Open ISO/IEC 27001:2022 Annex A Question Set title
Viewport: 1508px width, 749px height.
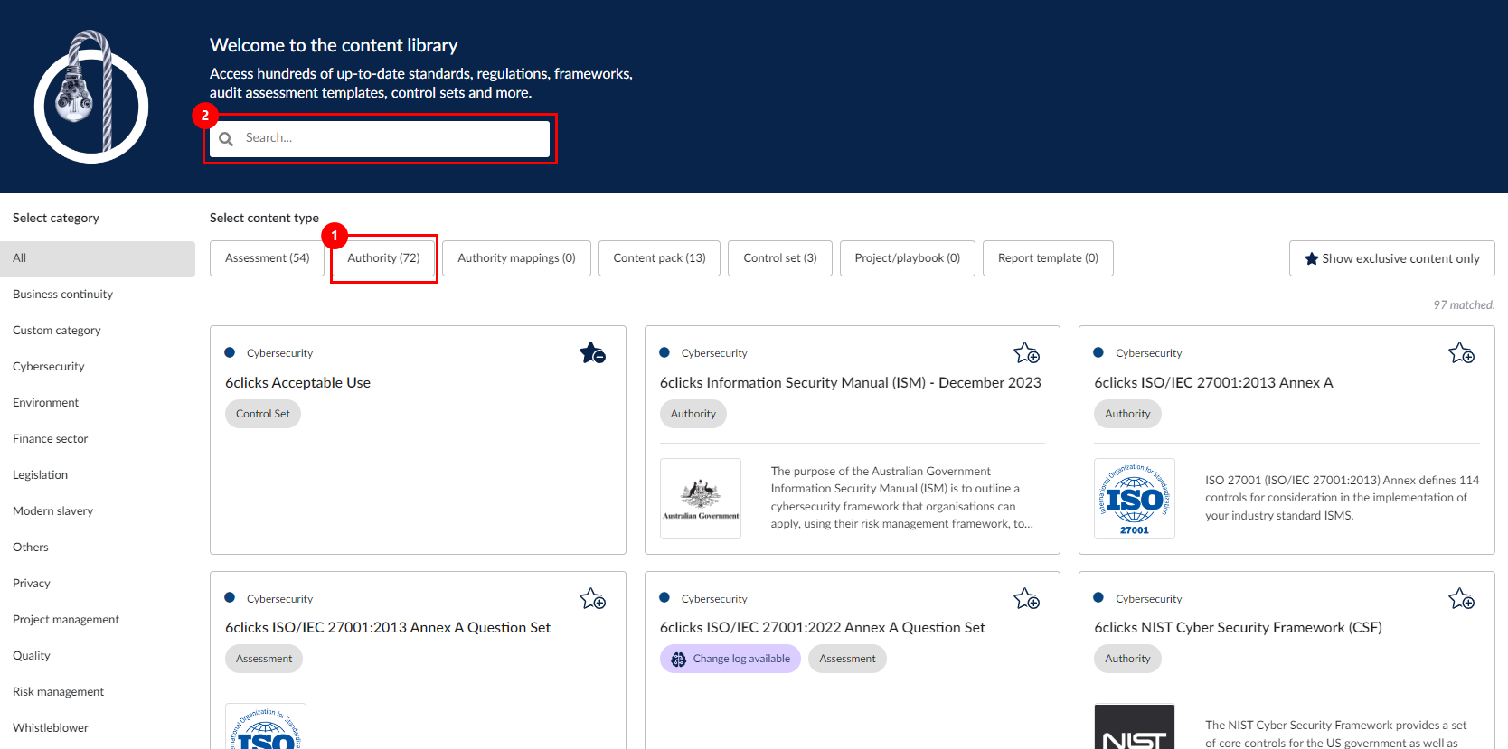(x=822, y=628)
